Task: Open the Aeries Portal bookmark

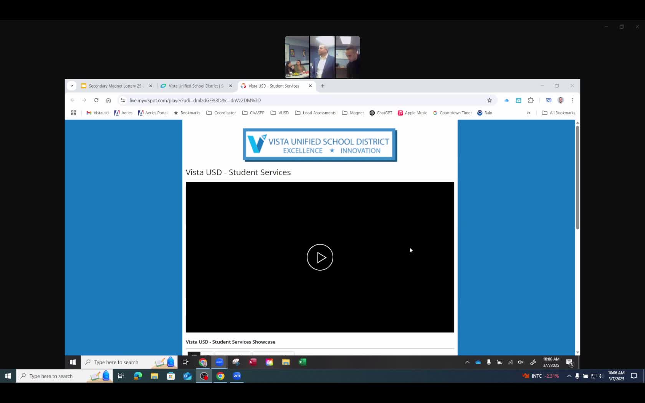Action: tap(153, 113)
